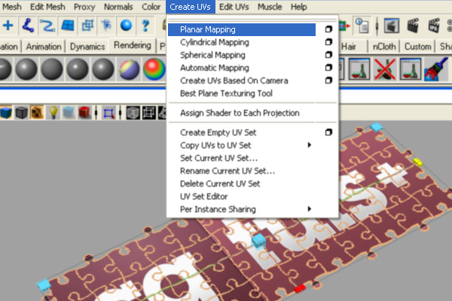Select Create Empty UV Set
The height and width of the screenshot is (301, 452).
click(218, 132)
